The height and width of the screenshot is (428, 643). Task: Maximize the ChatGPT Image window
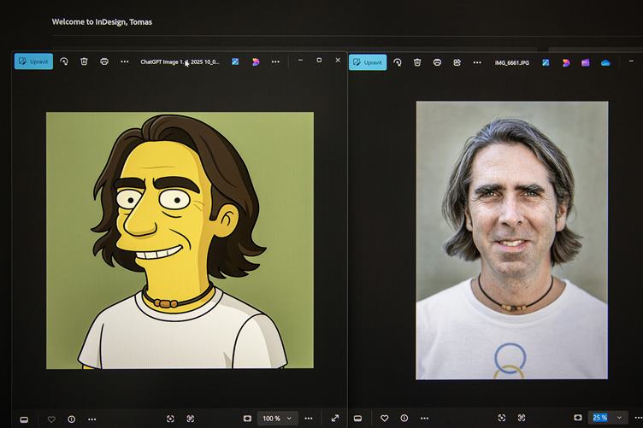319,60
